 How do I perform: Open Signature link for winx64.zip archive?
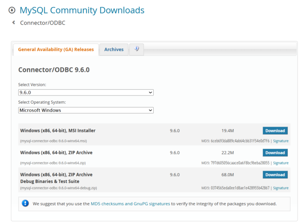click(x=281, y=163)
